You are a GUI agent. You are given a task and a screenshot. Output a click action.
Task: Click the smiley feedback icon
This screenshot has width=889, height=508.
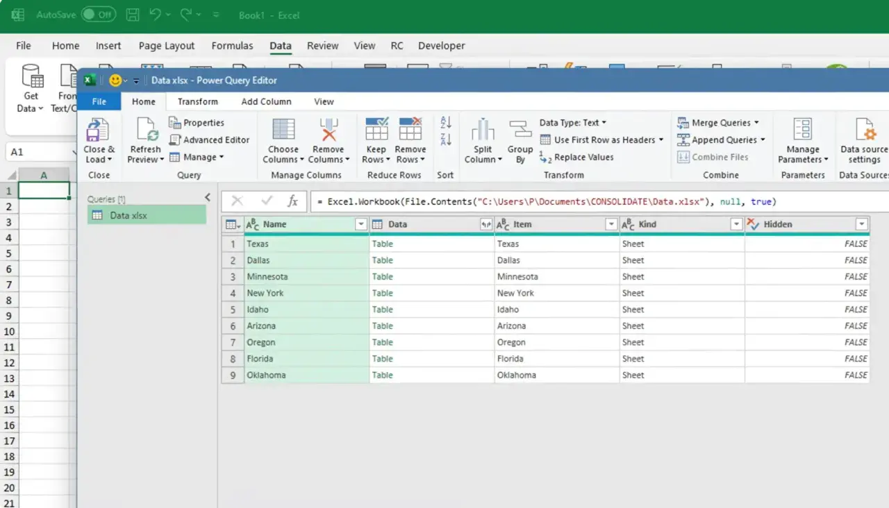point(115,81)
